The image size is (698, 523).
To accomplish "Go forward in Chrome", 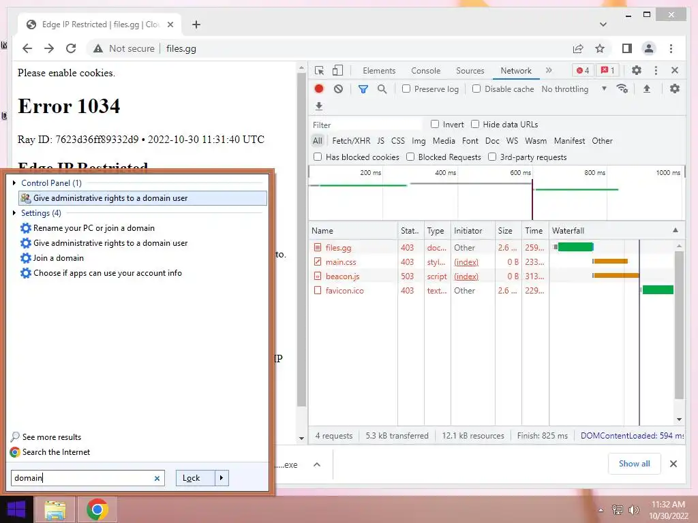I will coord(49,48).
